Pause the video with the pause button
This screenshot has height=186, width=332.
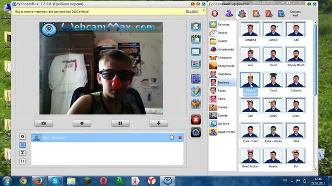[x=120, y=123]
